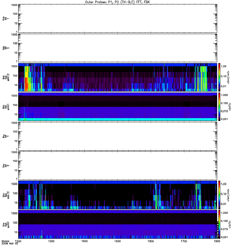Click the 'thb fbk edc12' panel label
The width and height of the screenshot is (235, 250).
[x=6, y=77]
